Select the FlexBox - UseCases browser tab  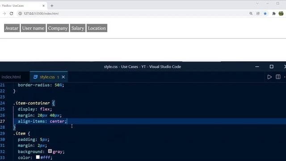point(23,6)
